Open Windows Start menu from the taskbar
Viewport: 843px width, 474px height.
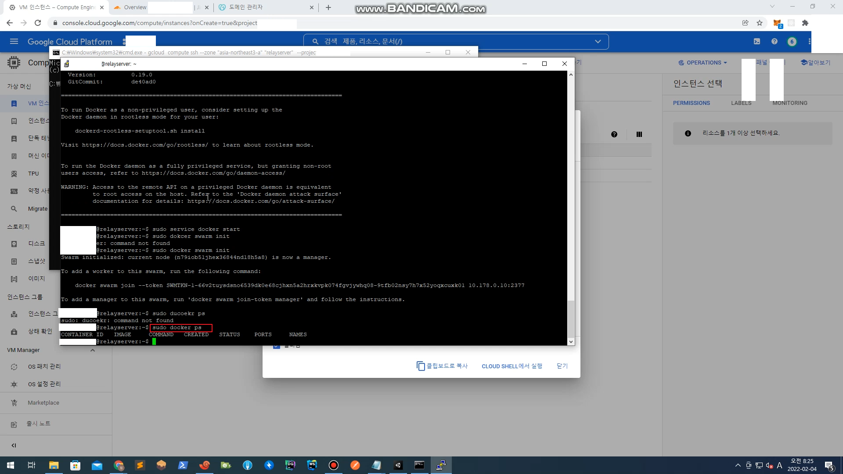pos(11,465)
